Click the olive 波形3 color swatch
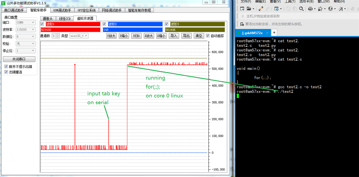This screenshot has height=177, width=359. [x=198, y=24]
